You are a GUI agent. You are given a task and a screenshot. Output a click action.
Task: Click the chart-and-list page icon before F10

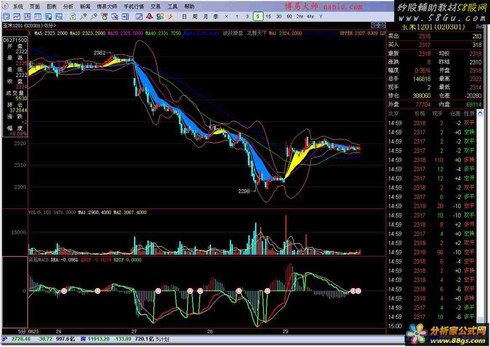pyautogui.click(x=48, y=16)
